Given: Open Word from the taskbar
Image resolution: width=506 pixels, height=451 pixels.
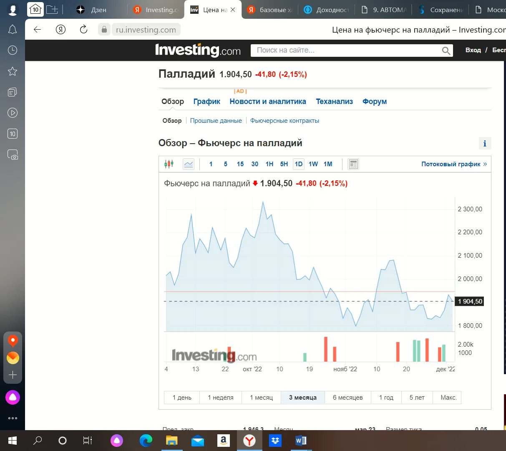Looking at the screenshot, I should 301,441.
